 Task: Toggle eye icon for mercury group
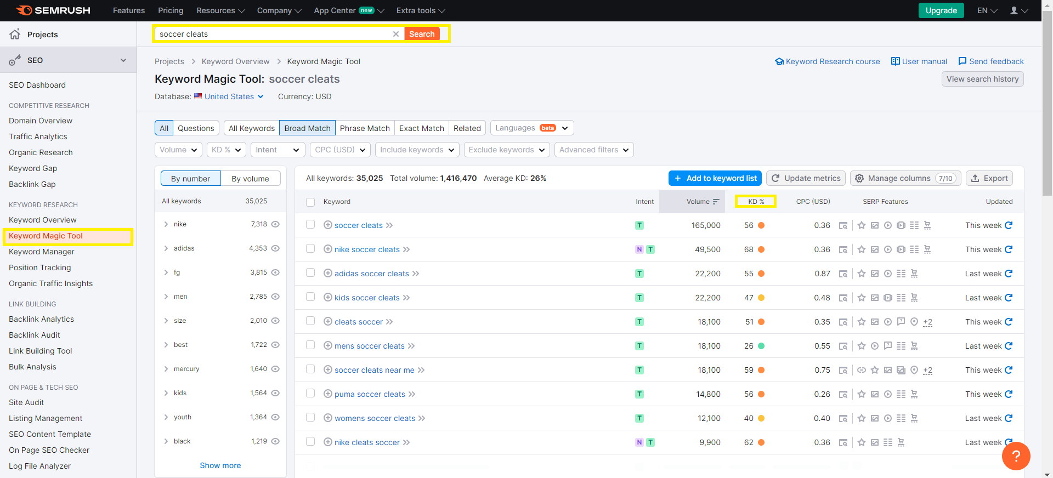point(275,369)
